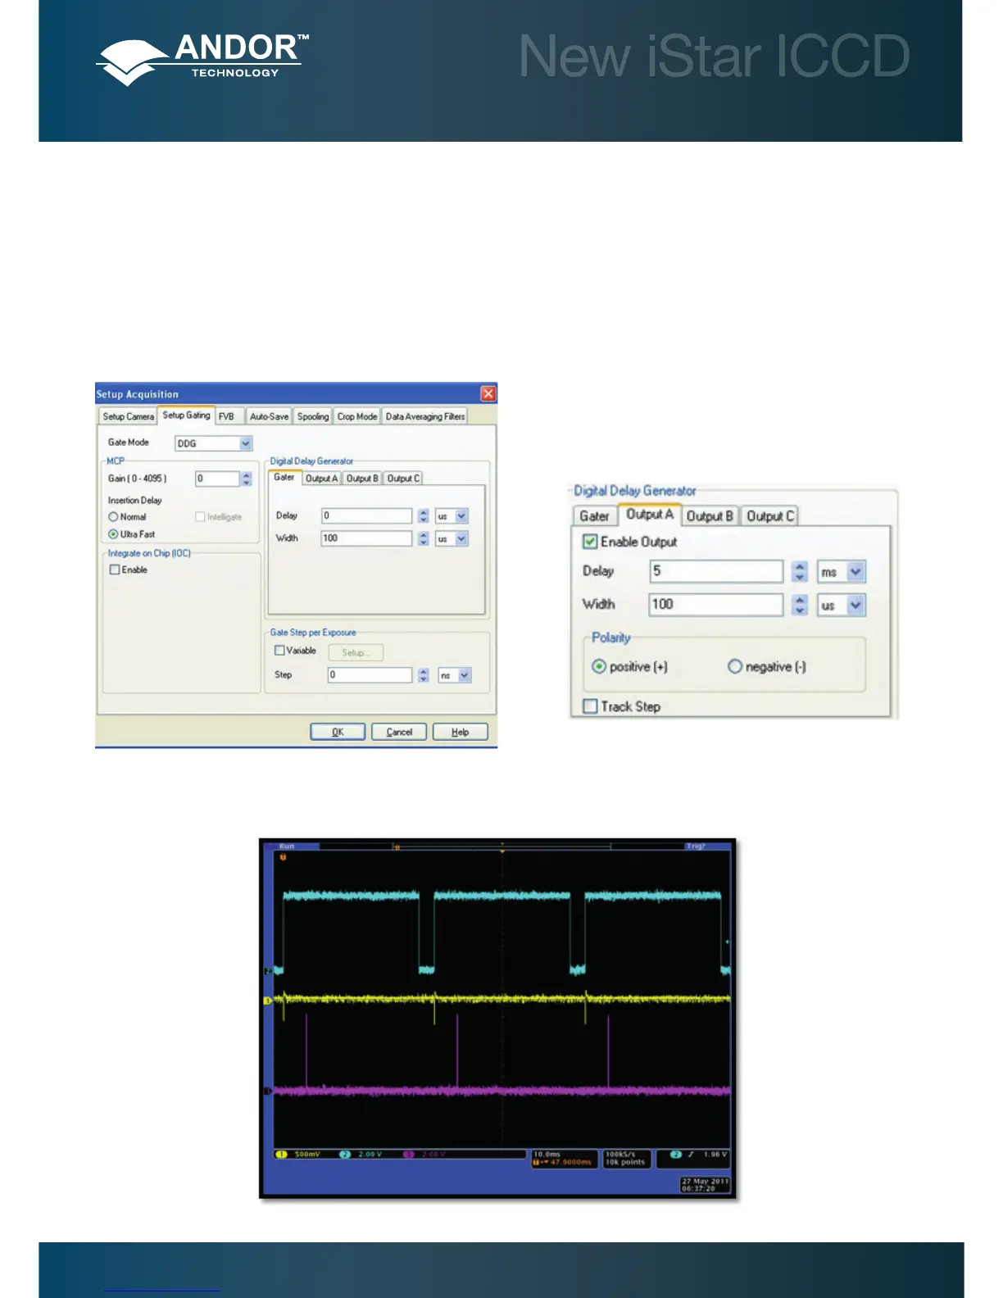Click channel 2 ground marker on scope

(268, 971)
